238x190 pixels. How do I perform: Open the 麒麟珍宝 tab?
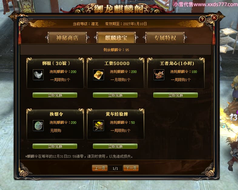coord(116,38)
